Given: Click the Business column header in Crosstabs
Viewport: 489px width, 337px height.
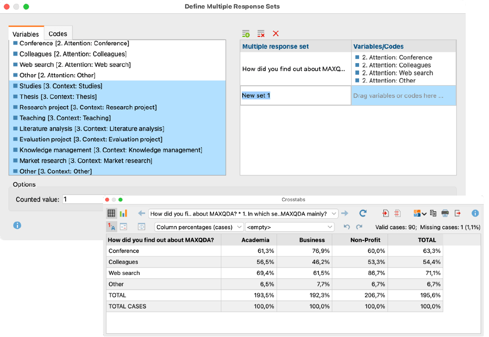Looking at the screenshot, I should coord(304,240).
